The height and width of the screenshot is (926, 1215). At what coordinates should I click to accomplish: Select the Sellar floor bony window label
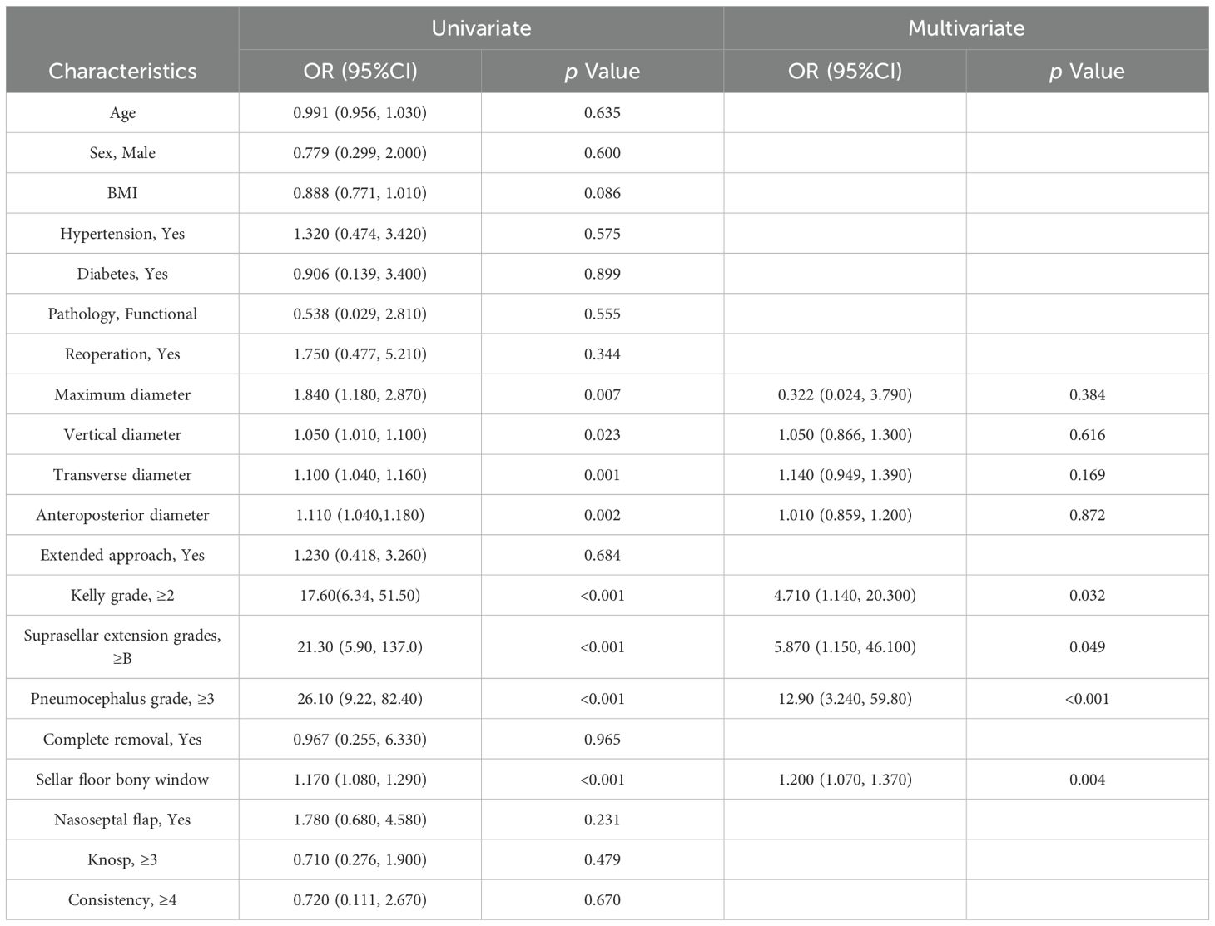click(122, 780)
